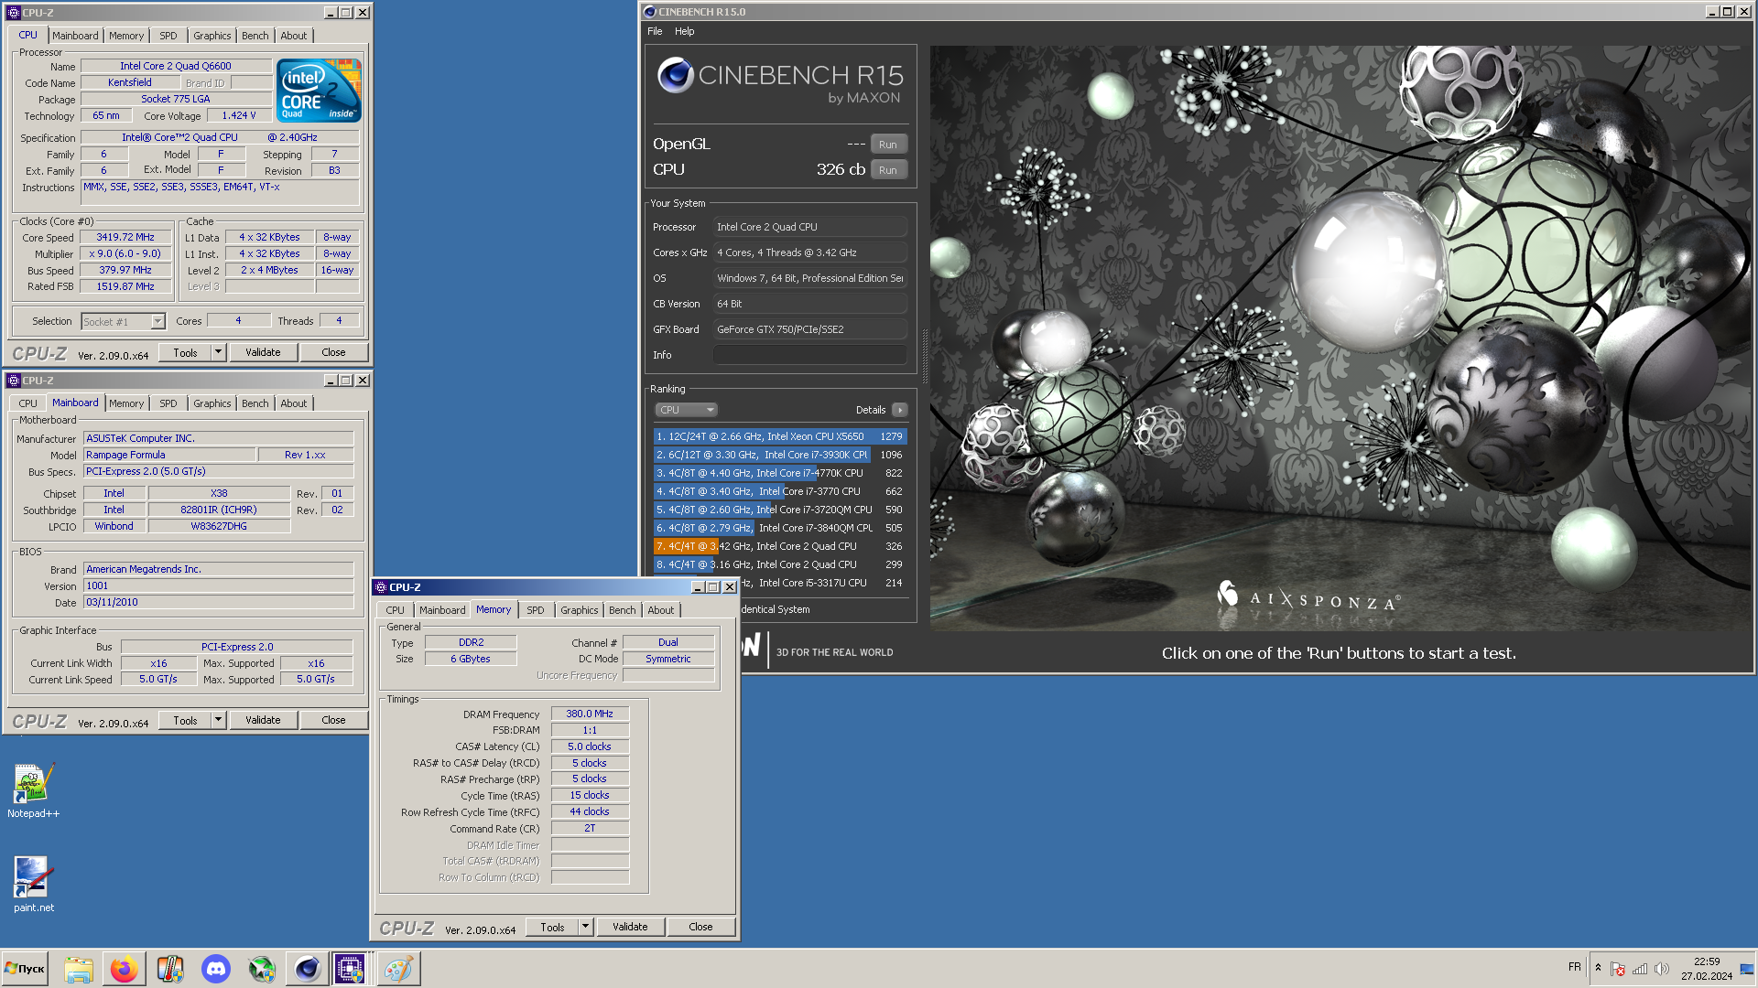Switch to Mainboard tab in top CPU-Z window
This screenshot has height=988, width=1758.
click(75, 36)
